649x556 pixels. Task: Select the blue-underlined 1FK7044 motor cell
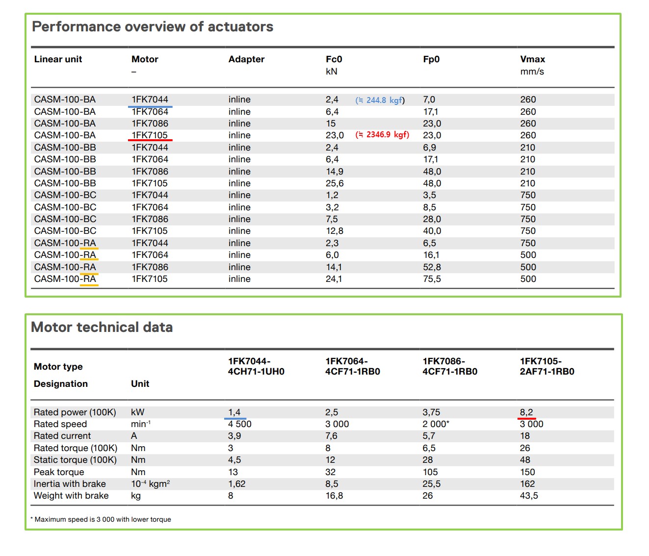[x=150, y=100]
